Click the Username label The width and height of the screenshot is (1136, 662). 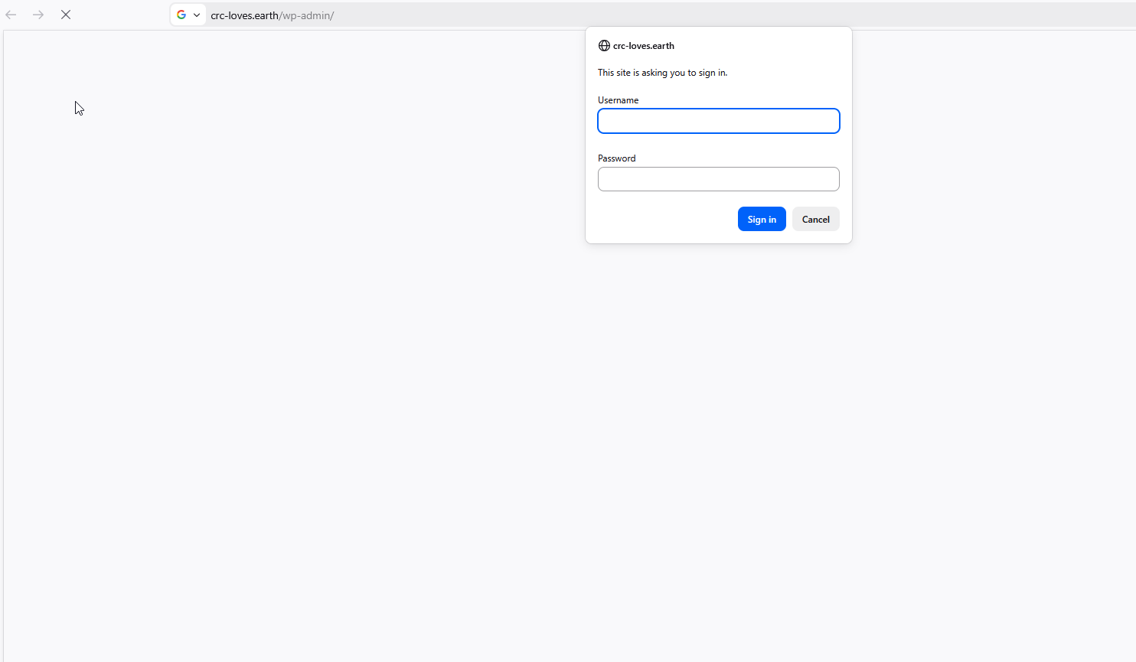coord(618,100)
